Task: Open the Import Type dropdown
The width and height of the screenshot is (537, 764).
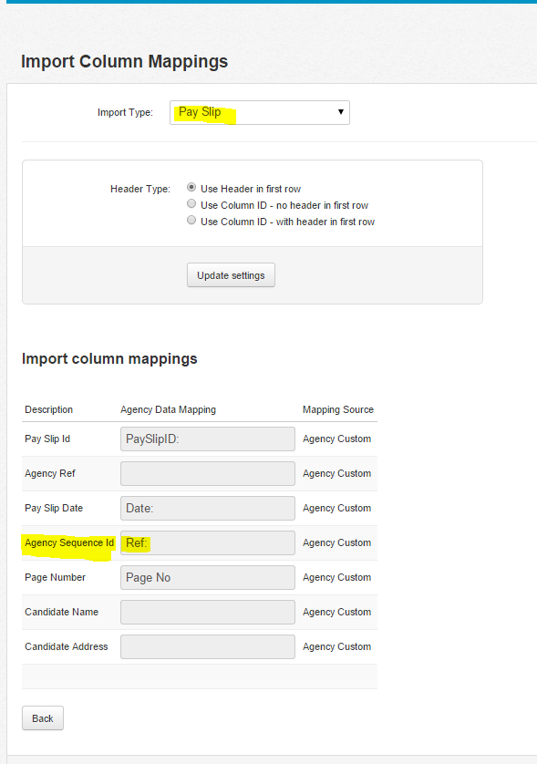Action: 260,112
